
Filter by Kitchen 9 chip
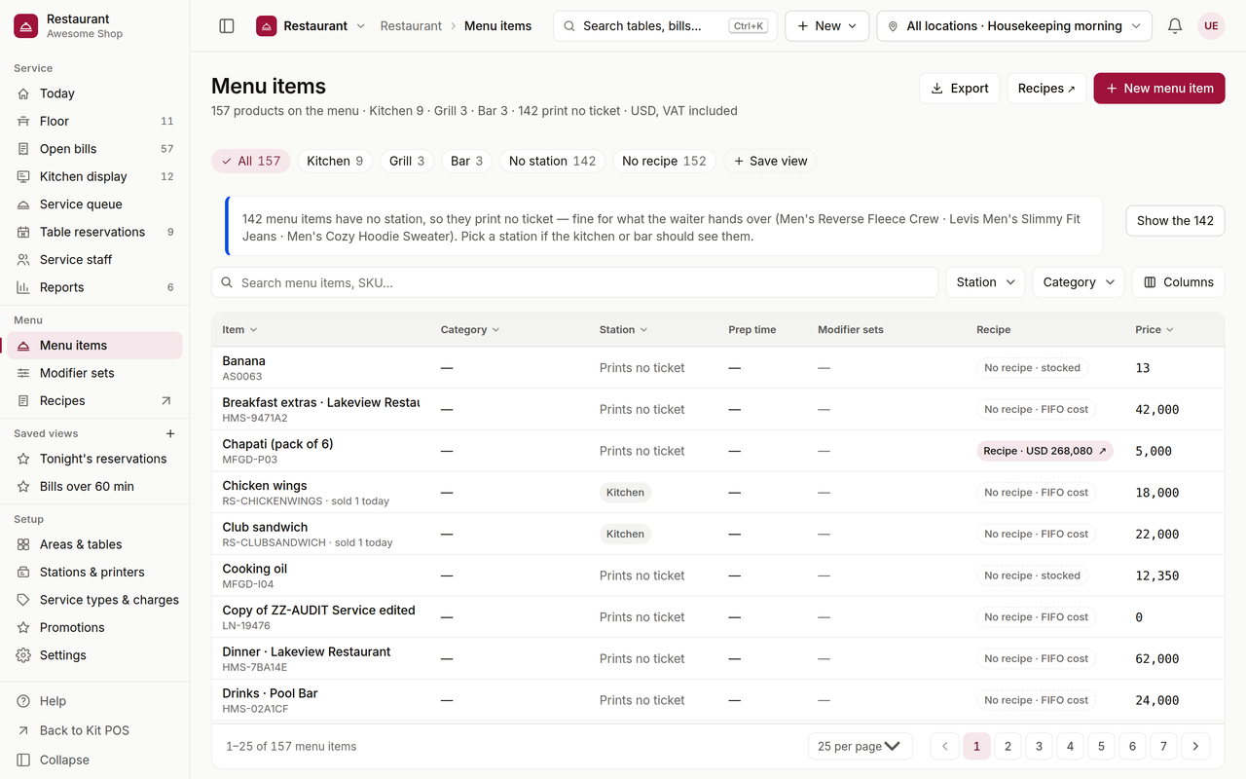(335, 162)
